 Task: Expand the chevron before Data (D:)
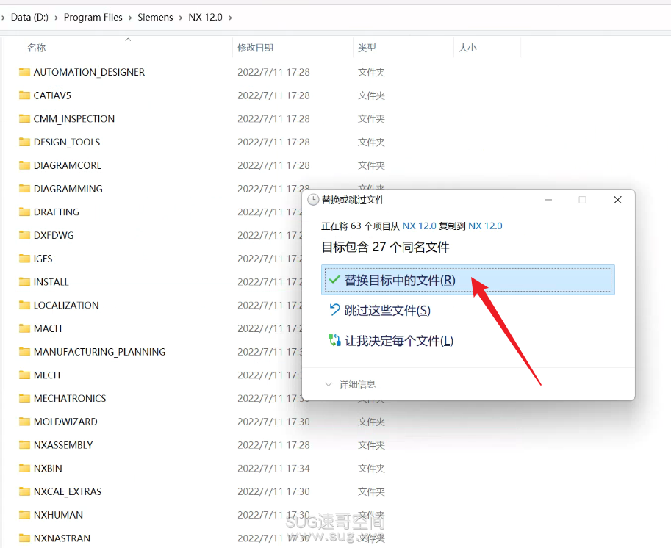pos(4,18)
